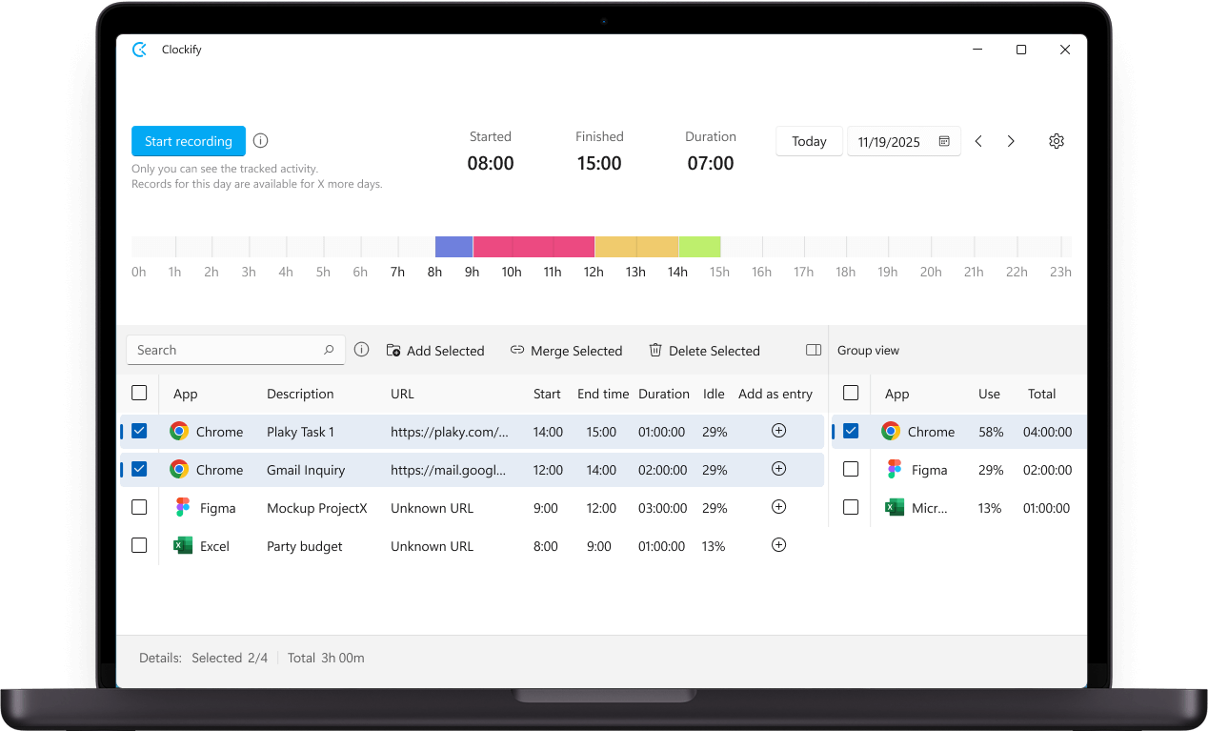This screenshot has height=731, width=1208.
Task: Add Gmail Inquiry as entry
Action: 778,469
